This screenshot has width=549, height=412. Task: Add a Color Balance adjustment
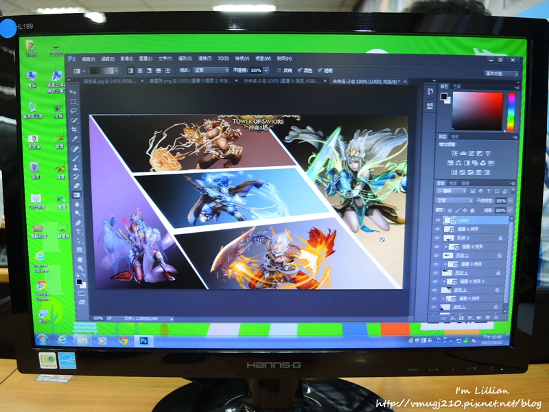pyautogui.click(x=458, y=163)
